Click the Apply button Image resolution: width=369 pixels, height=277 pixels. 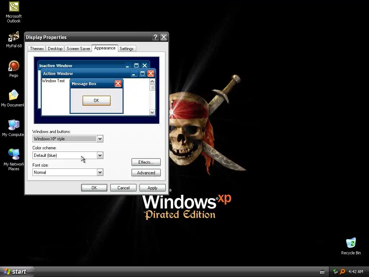coord(152,188)
